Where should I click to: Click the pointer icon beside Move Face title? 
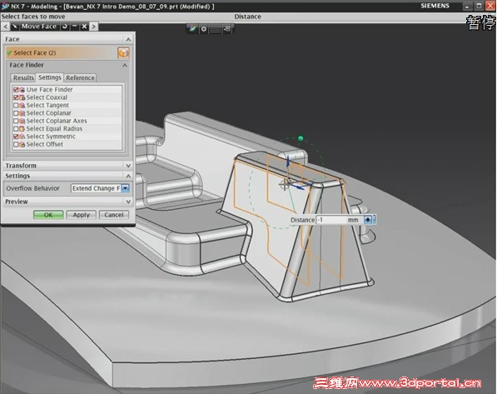point(15,27)
